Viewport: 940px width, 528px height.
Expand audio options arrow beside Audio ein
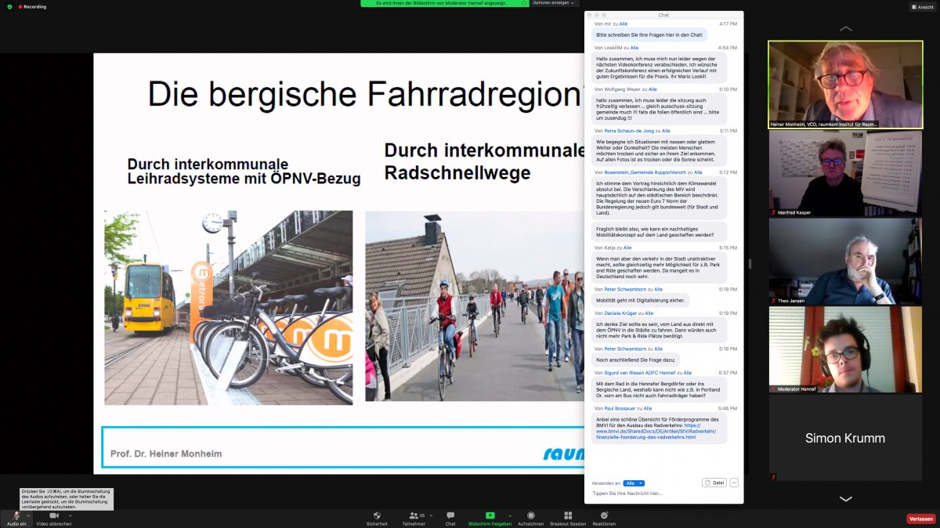[x=29, y=515]
